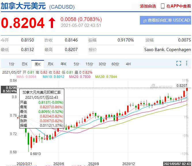Screen dimensions: 192x166
Task: Switch to the 5分 chart tab
Action: point(76,64)
